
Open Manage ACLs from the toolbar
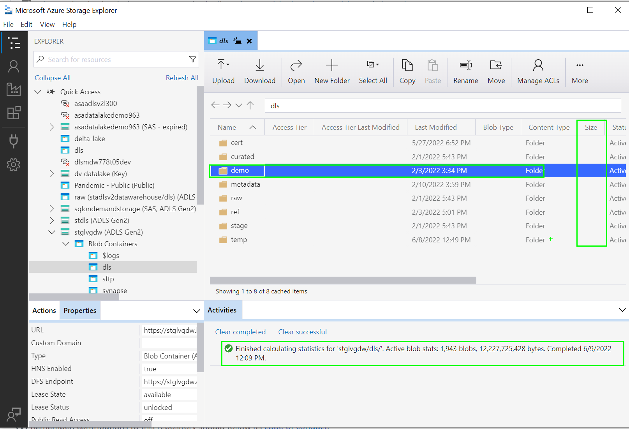(x=538, y=72)
